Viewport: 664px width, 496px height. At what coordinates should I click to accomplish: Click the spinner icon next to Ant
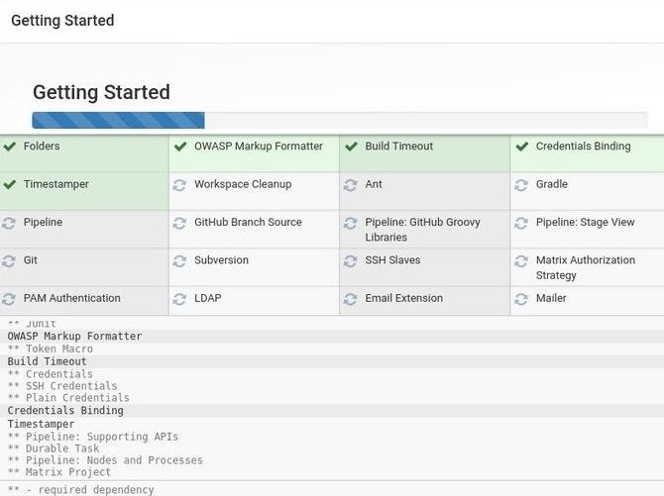click(x=351, y=185)
